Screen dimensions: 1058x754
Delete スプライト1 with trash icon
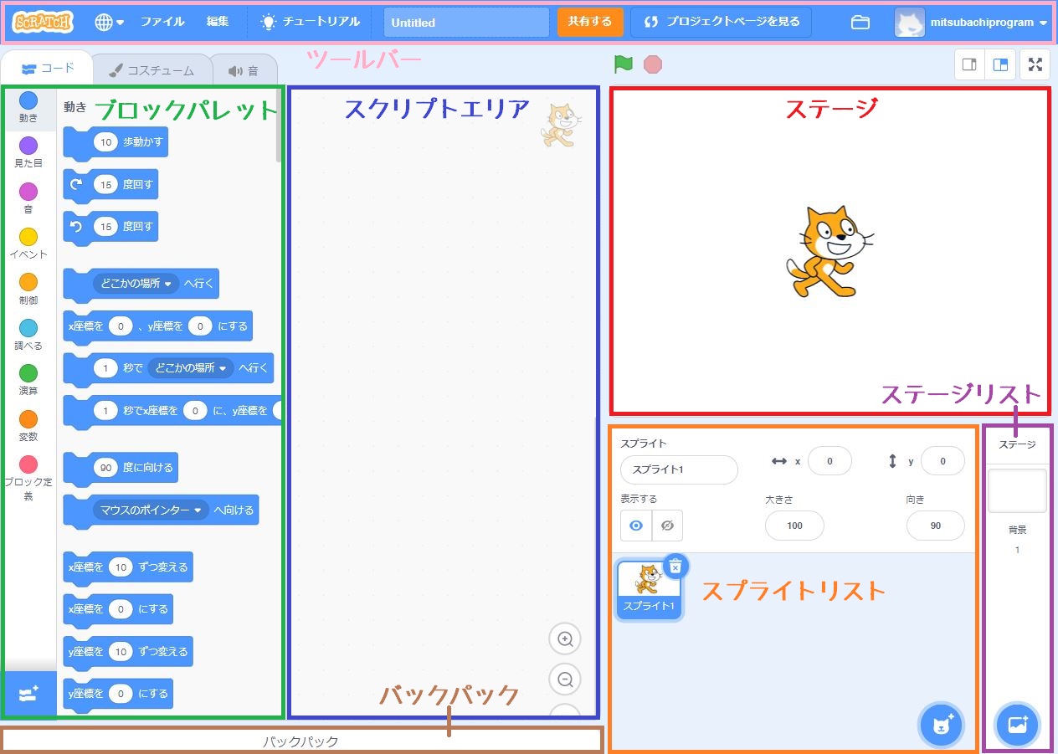tap(675, 567)
